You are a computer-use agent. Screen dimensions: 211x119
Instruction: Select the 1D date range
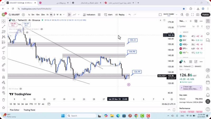pyautogui.click(x=10, y=104)
